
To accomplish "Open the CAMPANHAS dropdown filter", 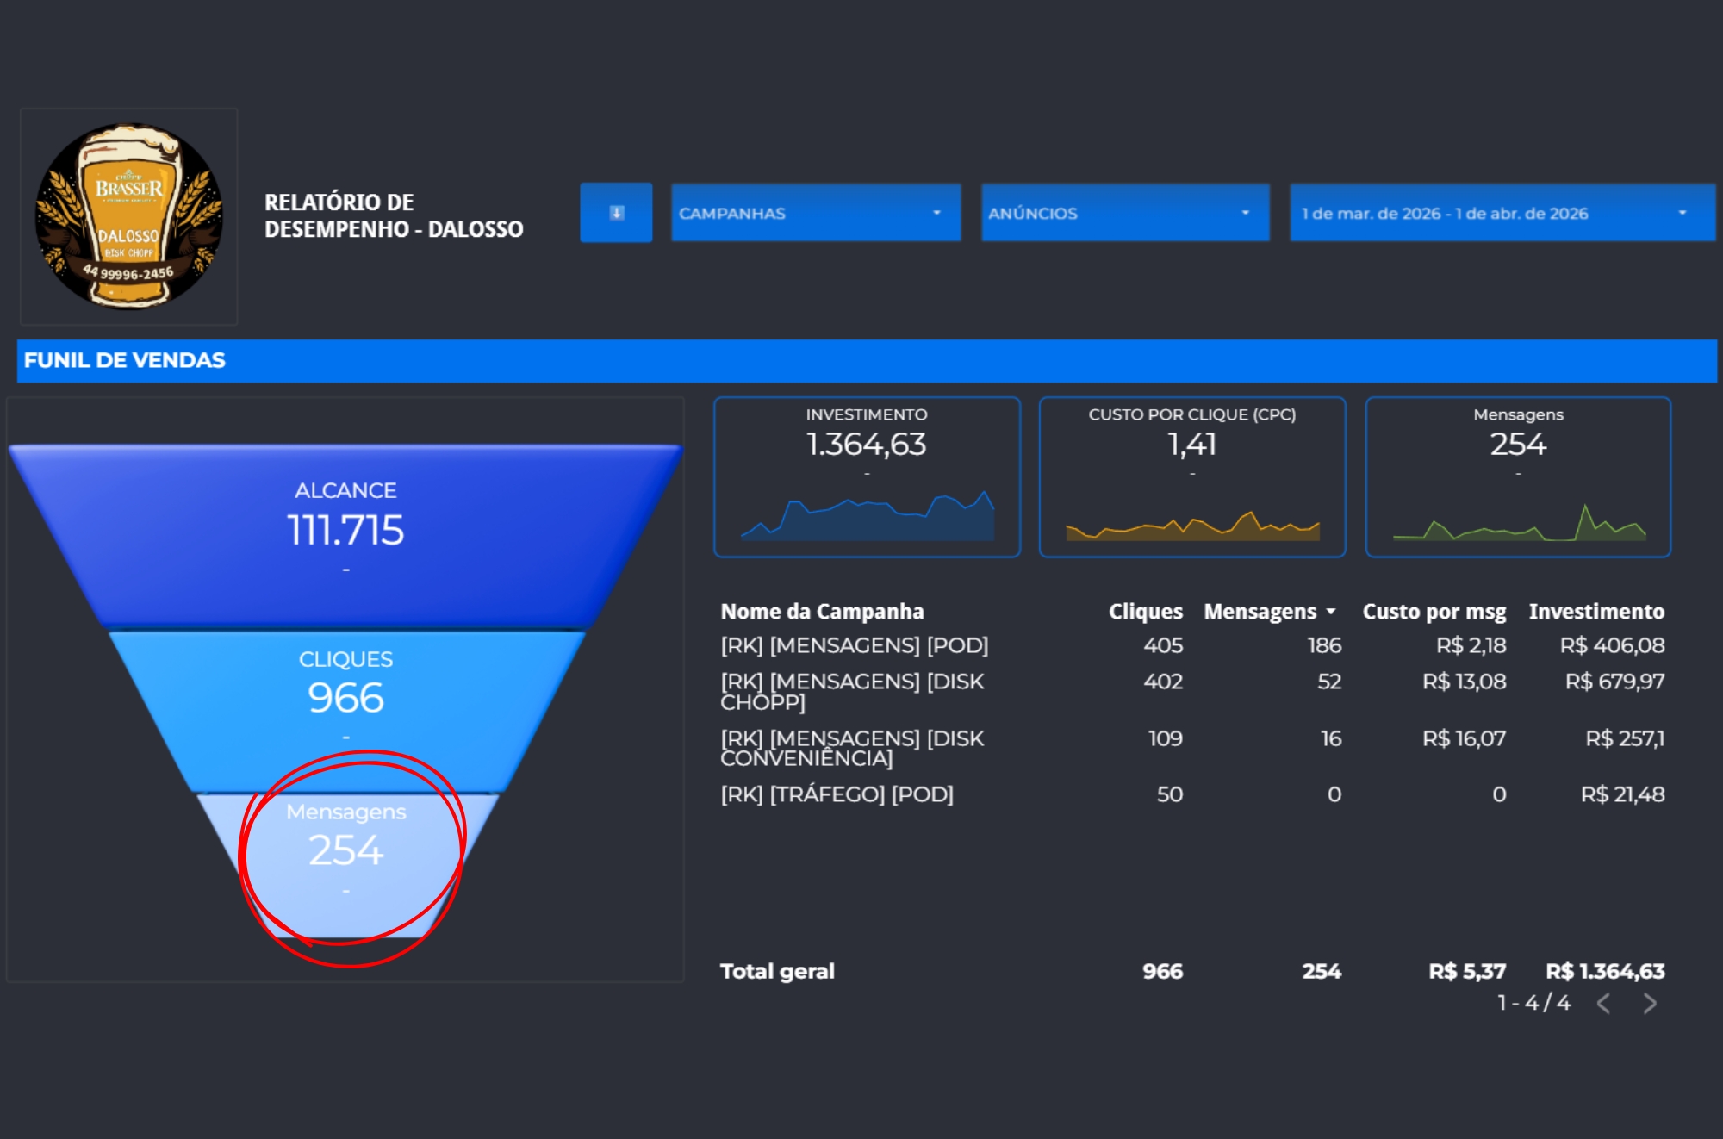I will (x=815, y=213).
